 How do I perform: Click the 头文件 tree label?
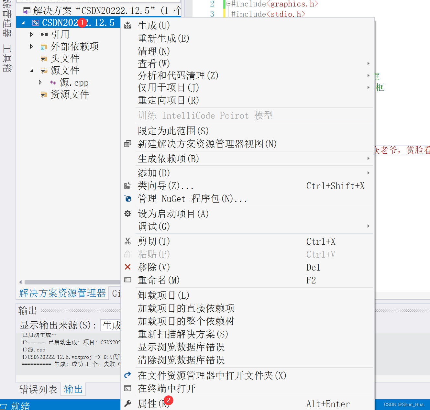[x=65, y=59]
